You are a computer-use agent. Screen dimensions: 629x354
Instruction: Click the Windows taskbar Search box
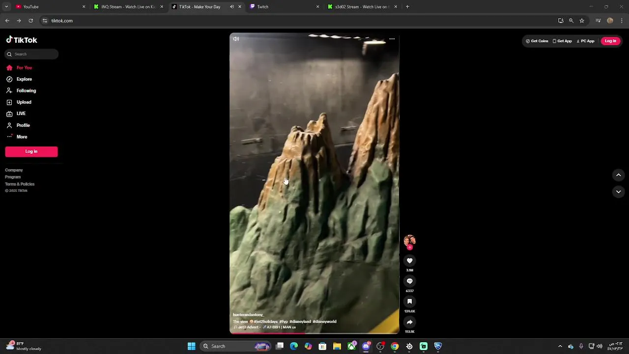tap(236, 346)
